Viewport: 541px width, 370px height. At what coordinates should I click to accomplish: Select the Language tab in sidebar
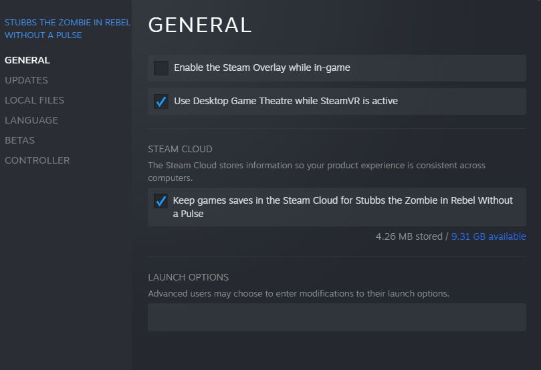pyautogui.click(x=31, y=120)
